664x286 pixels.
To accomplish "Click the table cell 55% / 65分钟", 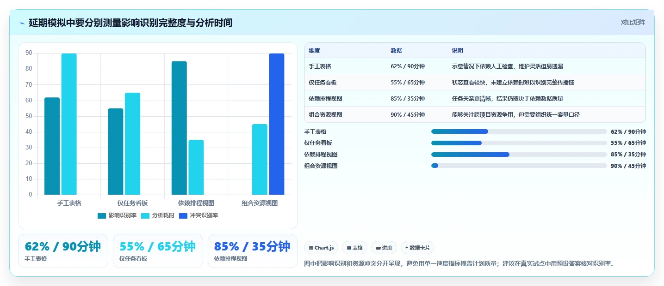I will [x=408, y=83].
